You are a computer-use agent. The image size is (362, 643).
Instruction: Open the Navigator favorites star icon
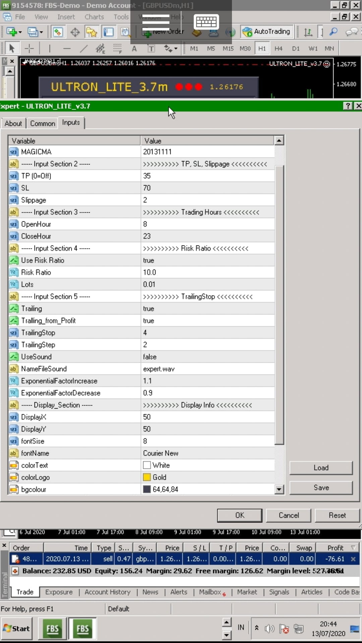pyautogui.click(x=92, y=32)
